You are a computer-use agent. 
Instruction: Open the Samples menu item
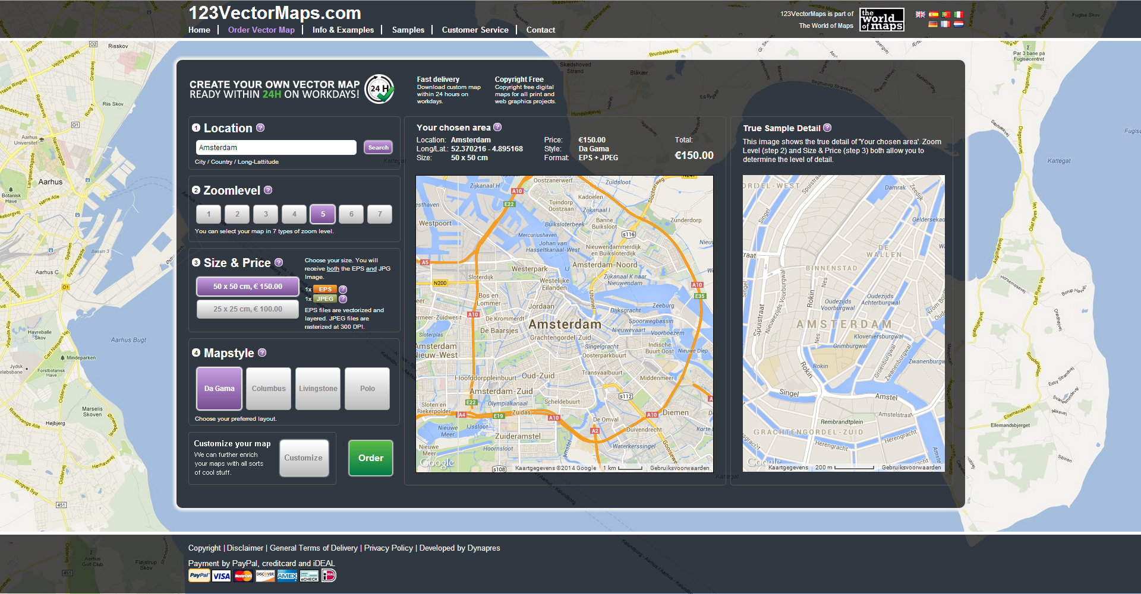408,30
